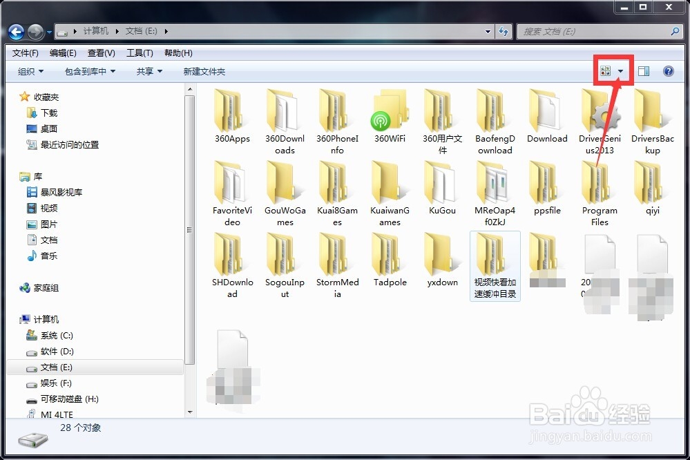Select the 视频快看加速缓冲目录 folder
Screen dimensions: 690x460
tap(495, 266)
